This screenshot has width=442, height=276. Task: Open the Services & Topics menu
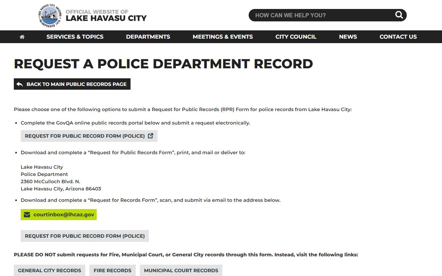click(x=75, y=37)
